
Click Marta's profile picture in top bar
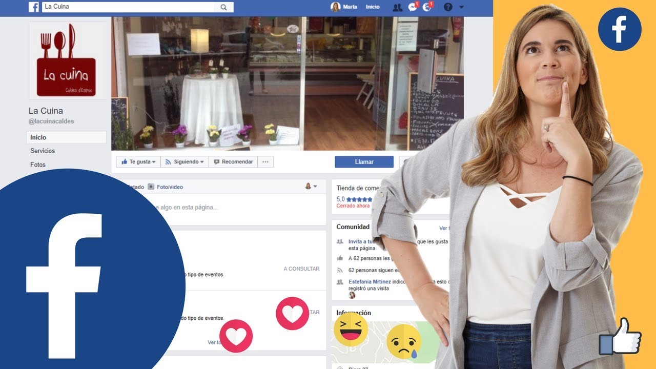click(335, 7)
